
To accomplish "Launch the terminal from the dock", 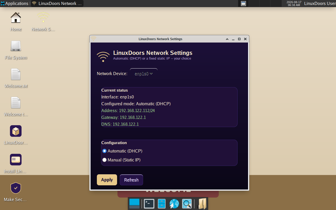I will [x=149, y=204].
